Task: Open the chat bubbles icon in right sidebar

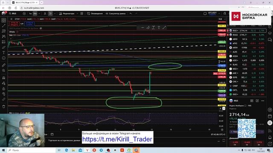Action: (x=270, y=40)
